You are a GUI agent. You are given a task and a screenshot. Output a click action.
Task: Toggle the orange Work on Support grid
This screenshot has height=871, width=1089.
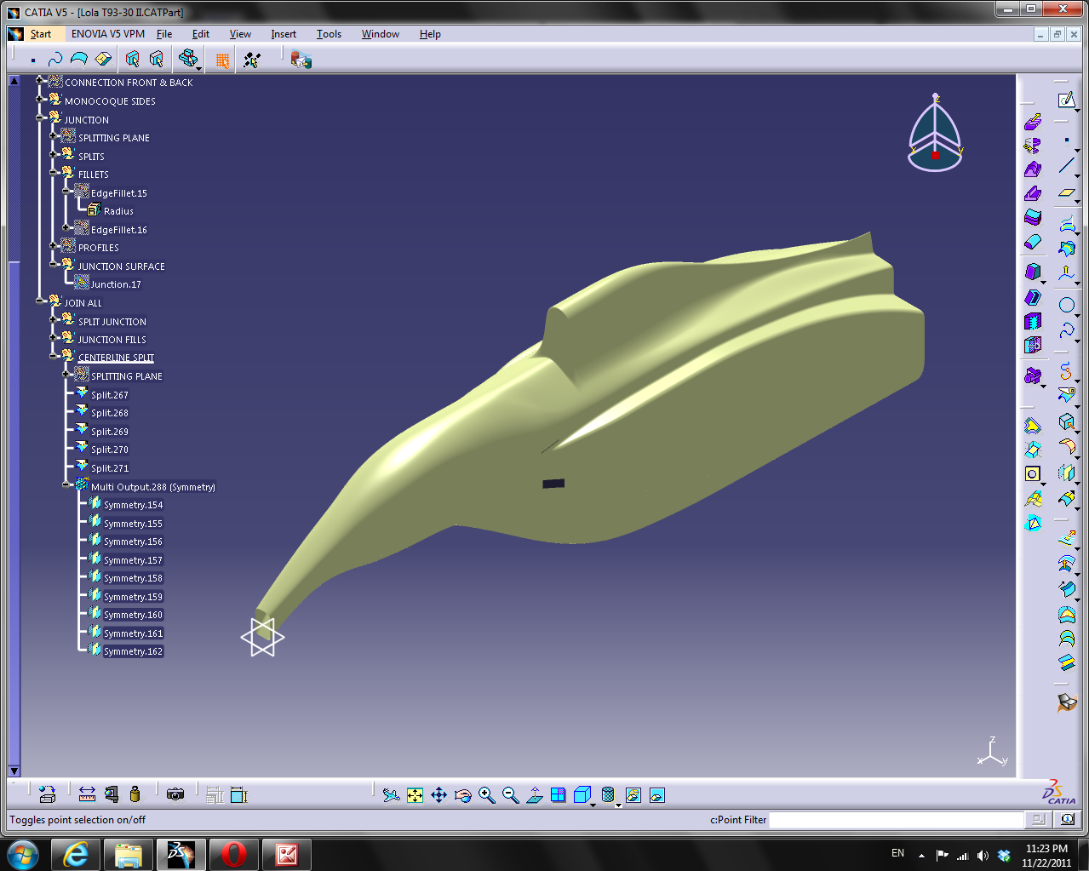coord(222,60)
